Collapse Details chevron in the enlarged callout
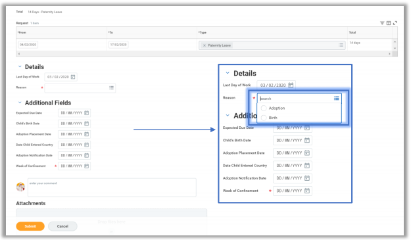The height and width of the screenshot is (240, 411). click(x=228, y=73)
